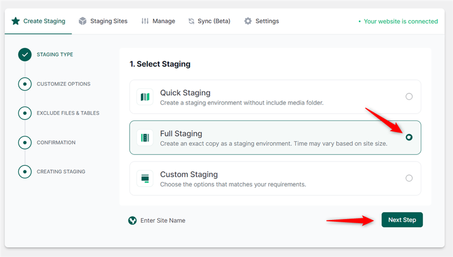Viewport: 453px width, 257px height.
Task: Go to the Sync (Beta) tab
Action: [210, 21]
